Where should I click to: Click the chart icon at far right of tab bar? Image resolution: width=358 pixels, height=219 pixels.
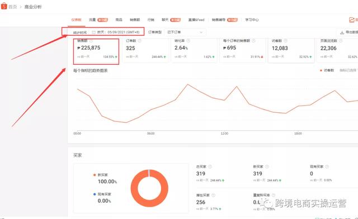(352, 20)
